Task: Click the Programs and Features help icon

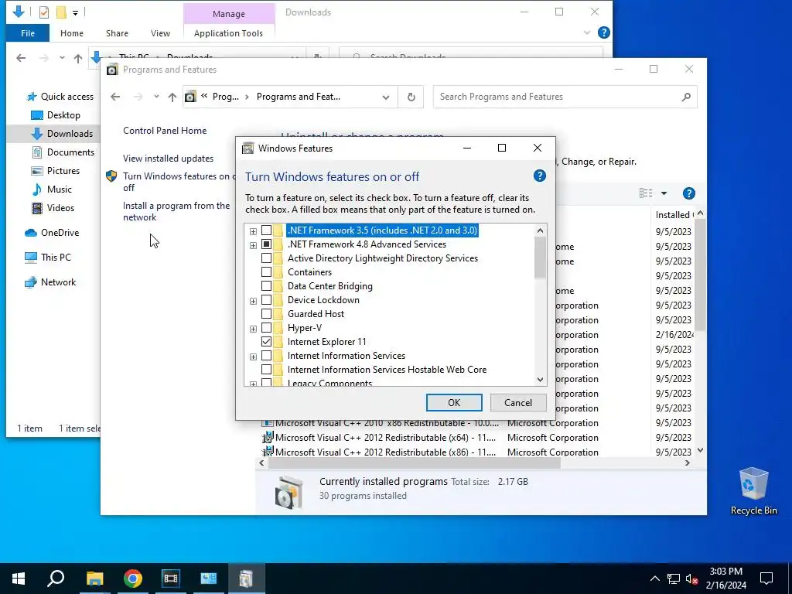Action: point(688,193)
